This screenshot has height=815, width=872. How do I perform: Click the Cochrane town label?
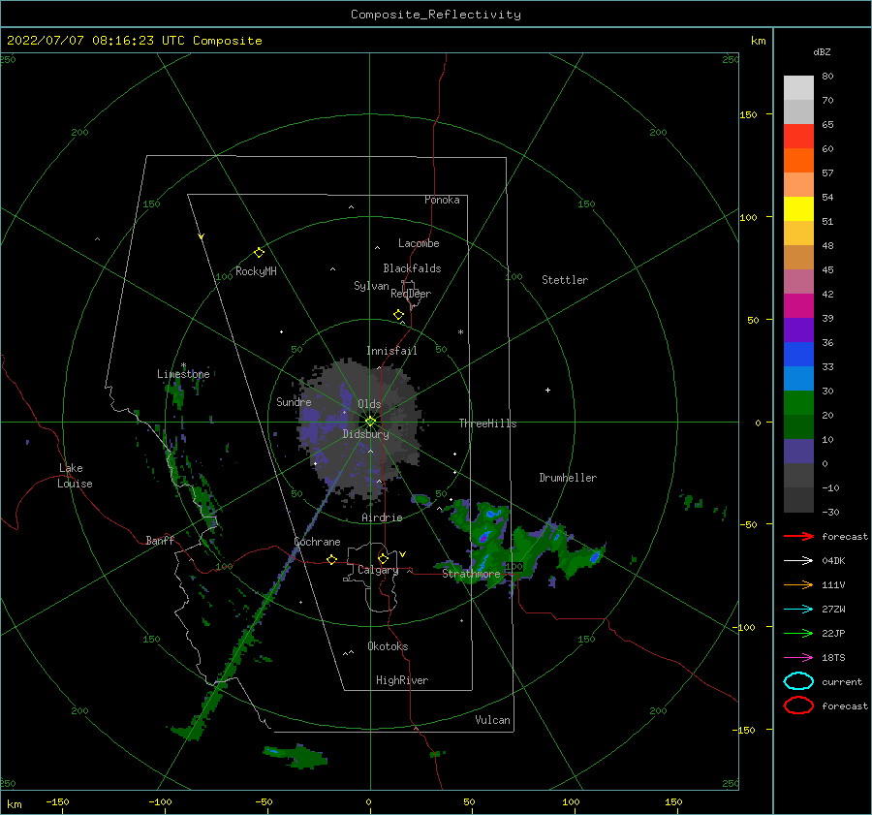pyautogui.click(x=317, y=542)
